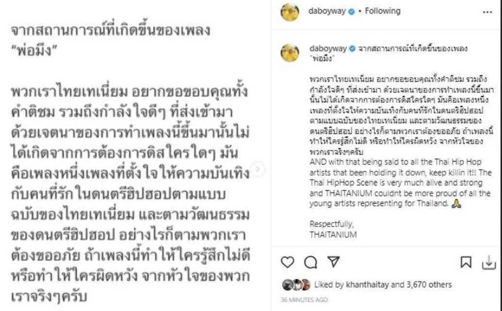Like the post with the heart icon
The height and width of the screenshot is (311, 502).
[287, 262]
